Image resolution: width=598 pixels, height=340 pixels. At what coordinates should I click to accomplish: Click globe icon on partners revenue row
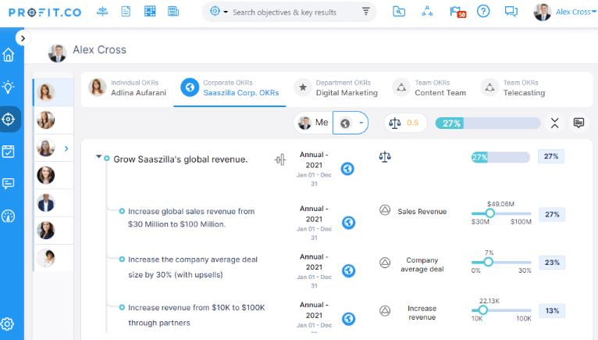tap(348, 319)
